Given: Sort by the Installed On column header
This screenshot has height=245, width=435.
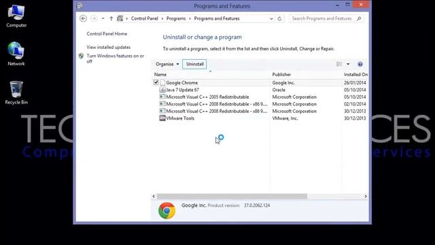Looking at the screenshot, I should [355, 74].
